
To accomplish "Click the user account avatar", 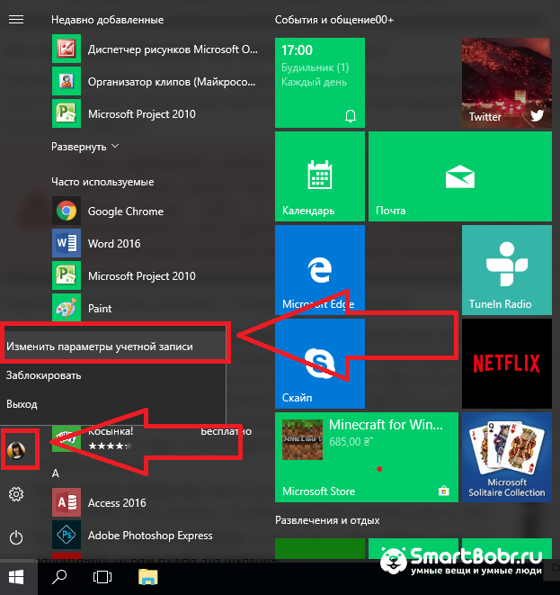I will [x=16, y=450].
